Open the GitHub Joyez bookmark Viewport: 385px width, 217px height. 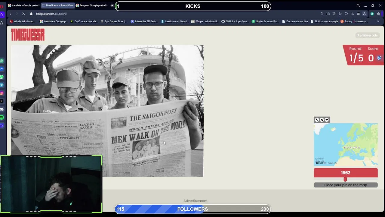pos(235,21)
